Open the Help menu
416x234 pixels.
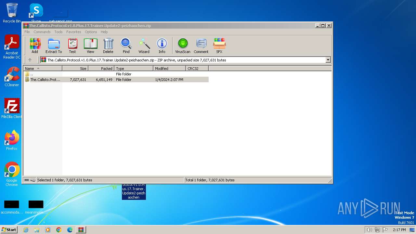[104, 32]
